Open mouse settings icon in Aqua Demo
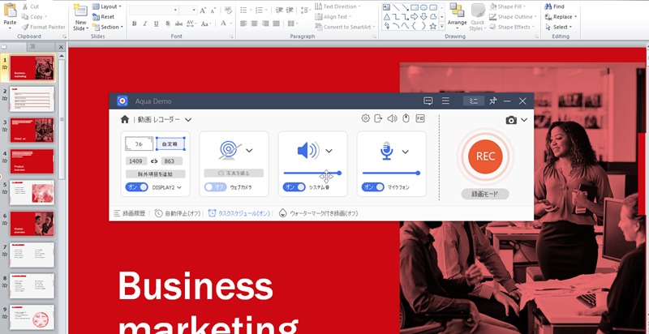Image resolution: width=649 pixels, height=334 pixels. tap(406, 118)
